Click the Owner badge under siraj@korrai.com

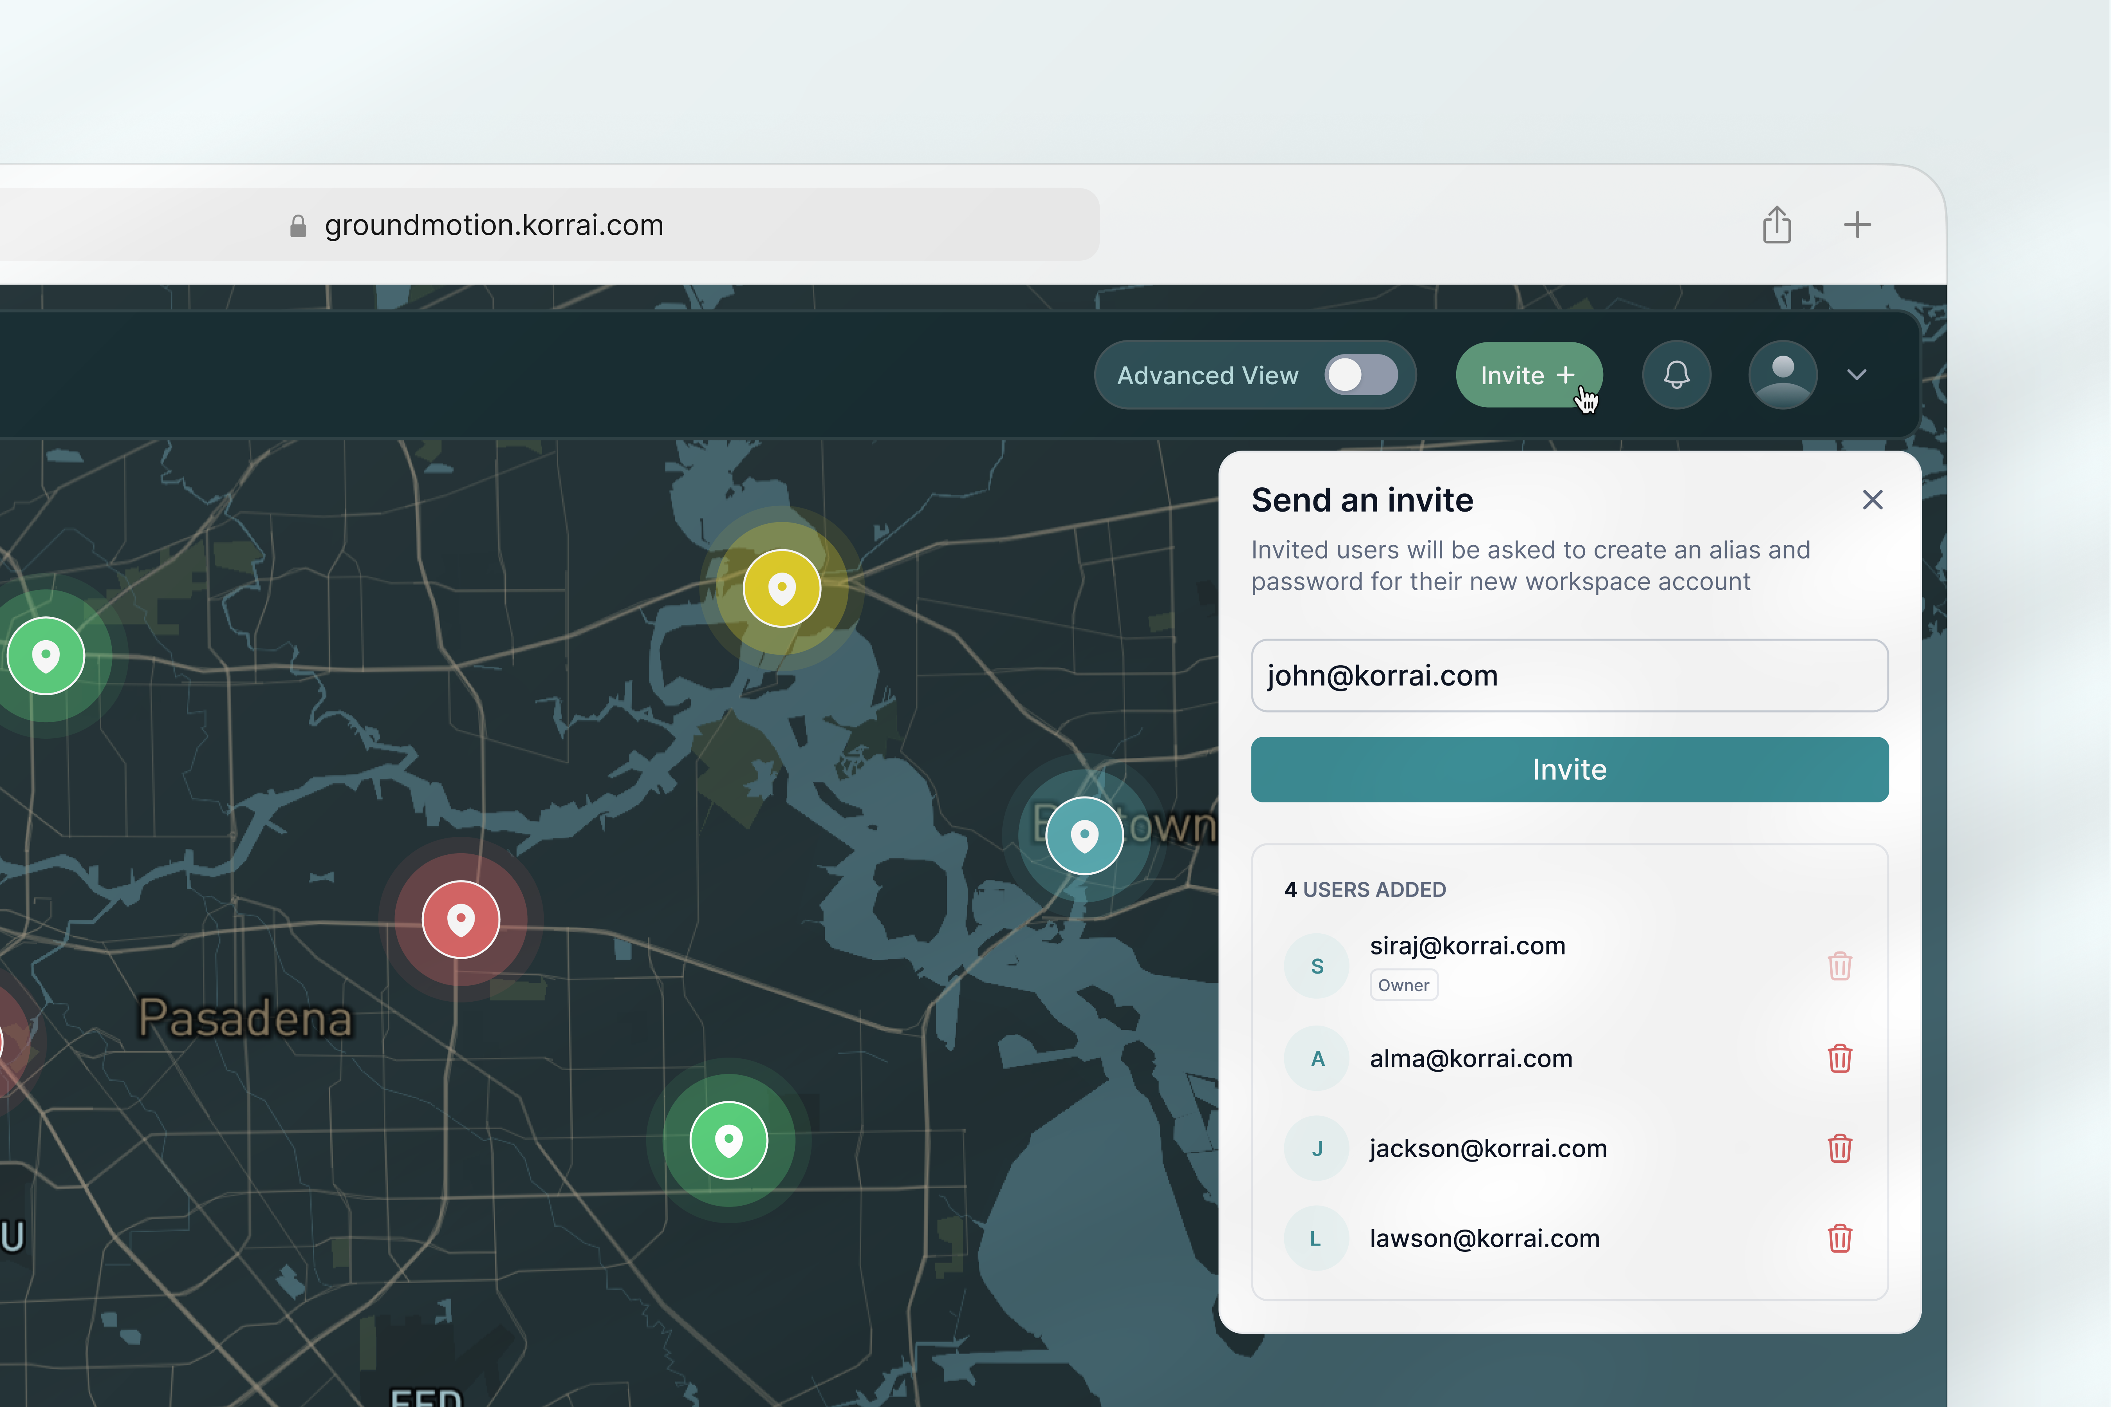coord(1403,985)
